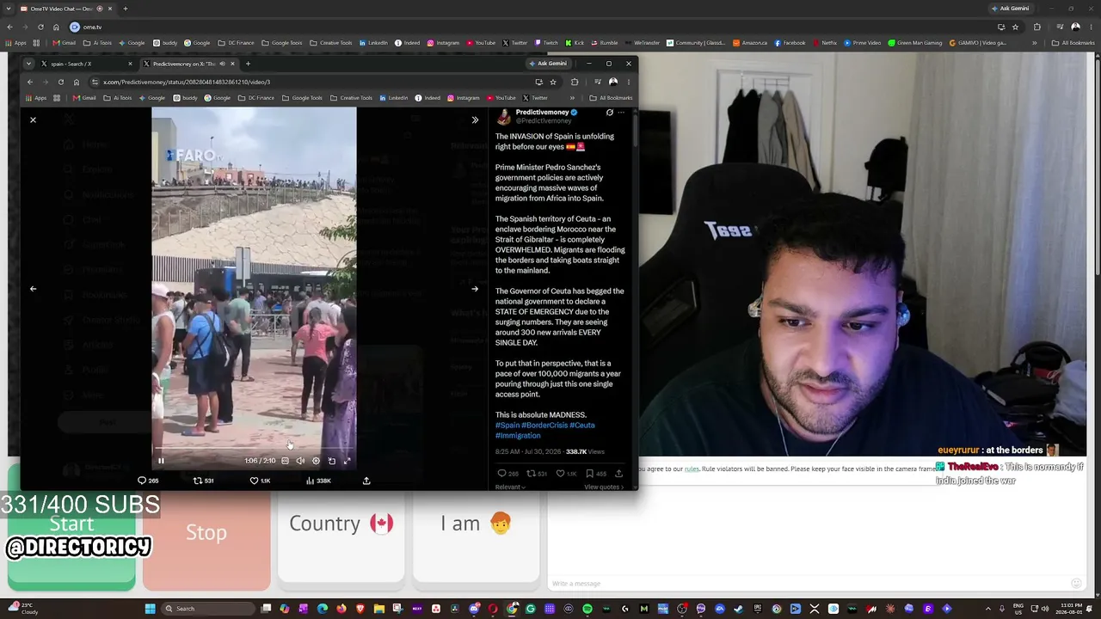Open the rules link in OmeTV chat
This screenshot has height=619, width=1101.
(692, 469)
